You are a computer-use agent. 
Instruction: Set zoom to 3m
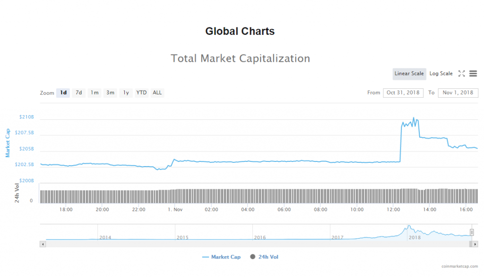pyautogui.click(x=110, y=93)
